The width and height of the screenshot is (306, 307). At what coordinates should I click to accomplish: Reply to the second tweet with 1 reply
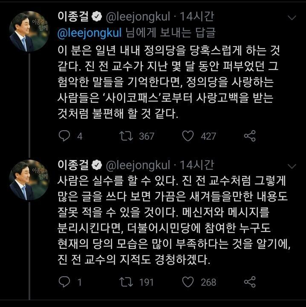tap(64, 282)
